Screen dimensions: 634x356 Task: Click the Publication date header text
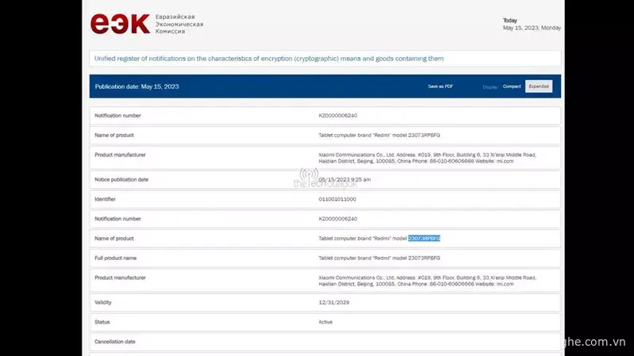click(x=136, y=86)
